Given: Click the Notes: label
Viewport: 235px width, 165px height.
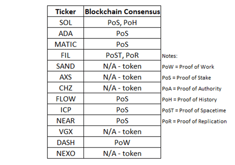Looking at the screenshot, I should (170, 56).
